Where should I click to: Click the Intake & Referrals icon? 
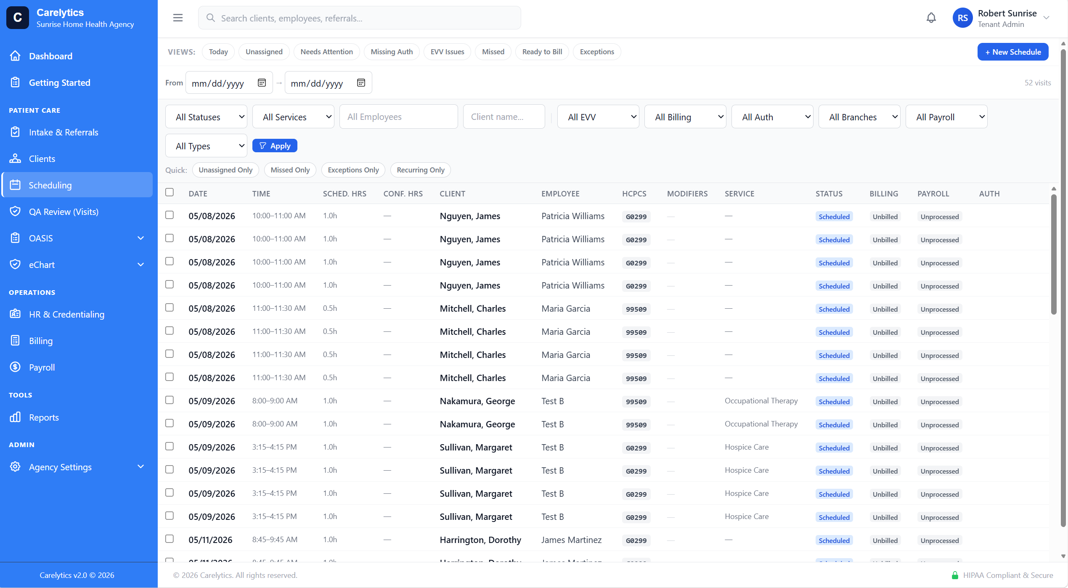click(15, 132)
